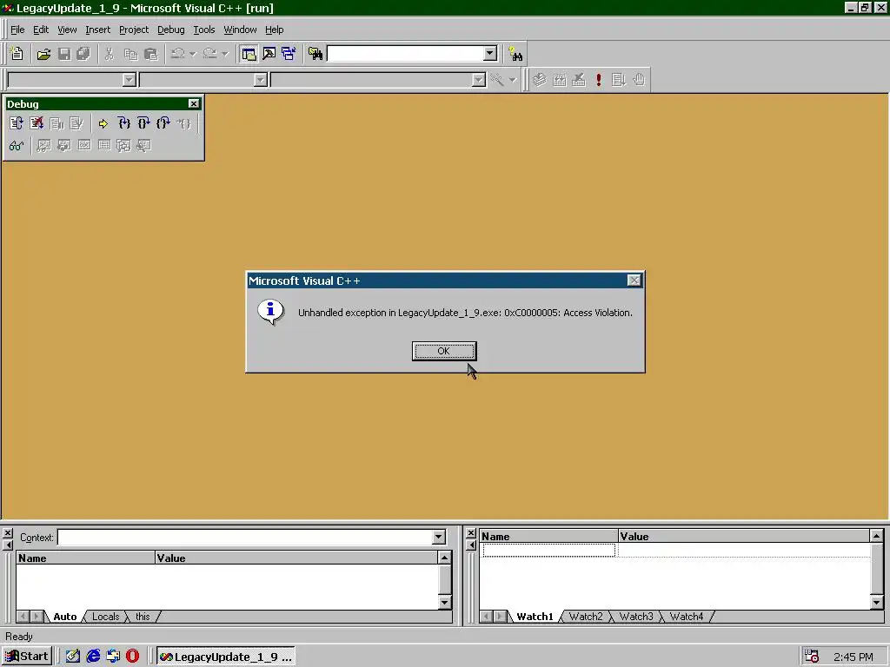The width and height of the screenshot is (890, 667).
Task: Toggle the Output window icon
Action: [269, 54]
